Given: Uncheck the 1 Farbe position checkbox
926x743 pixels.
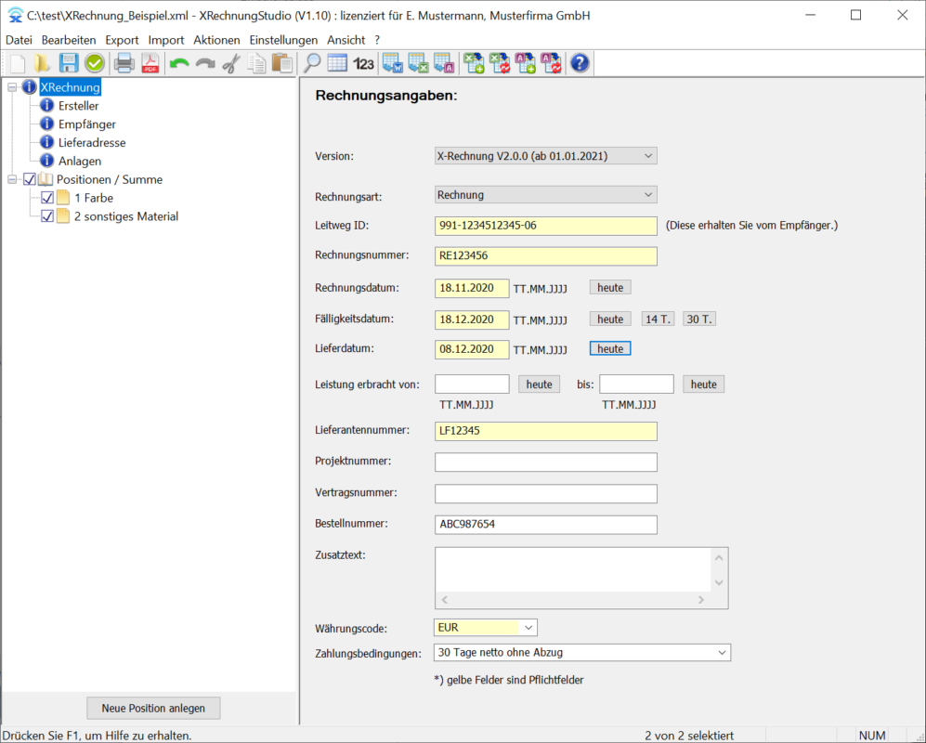Looking at the screenshot, I should (47, 198).
